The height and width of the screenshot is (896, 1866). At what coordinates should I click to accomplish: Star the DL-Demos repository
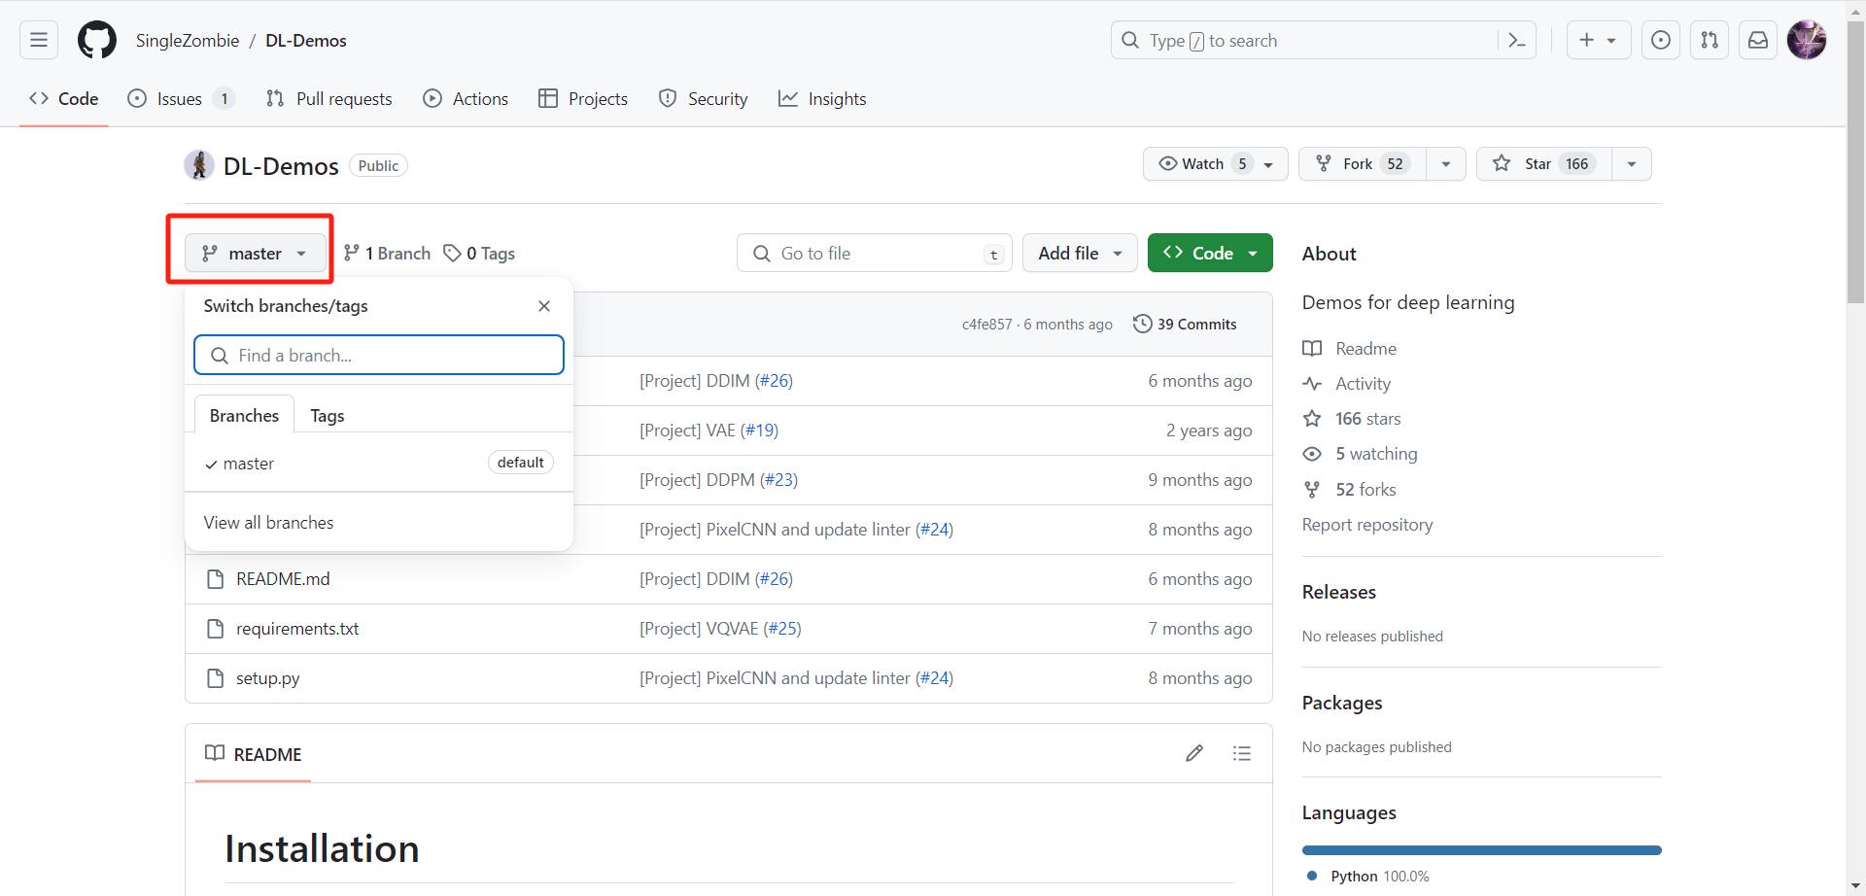click(1538, 163)
